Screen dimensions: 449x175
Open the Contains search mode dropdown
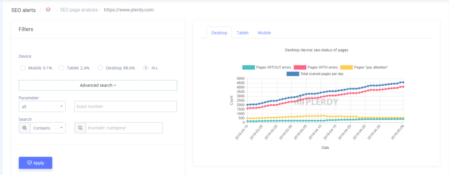click(48, 128)
